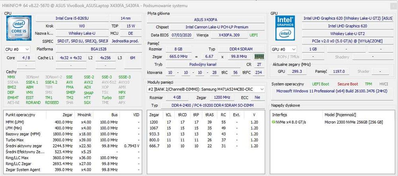Click the green TPM label
The height and width of the screenshot is (176, 398).
coord(368,84)
